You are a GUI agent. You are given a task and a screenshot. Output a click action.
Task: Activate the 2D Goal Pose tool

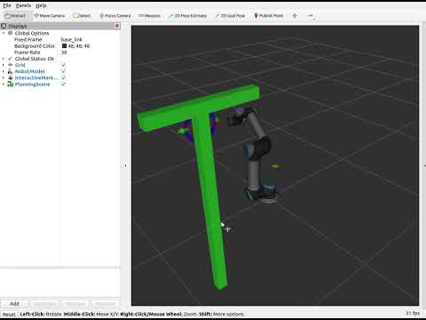click(230, 16)
